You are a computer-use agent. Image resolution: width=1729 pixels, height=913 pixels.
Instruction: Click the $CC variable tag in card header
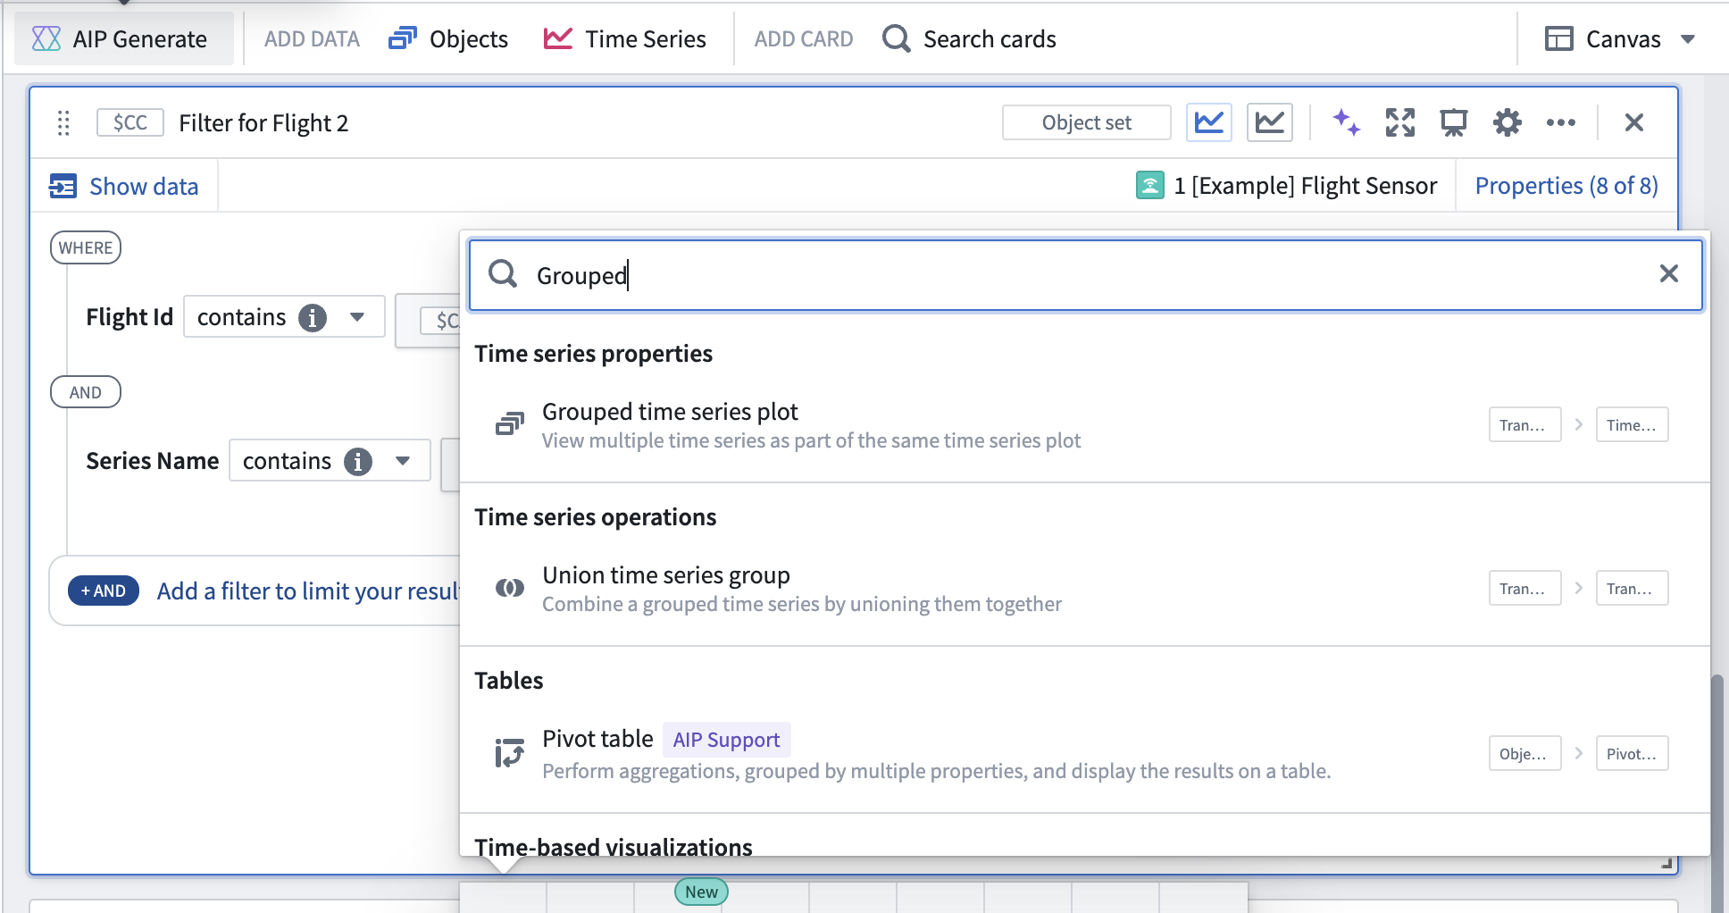tap(130, 122)
